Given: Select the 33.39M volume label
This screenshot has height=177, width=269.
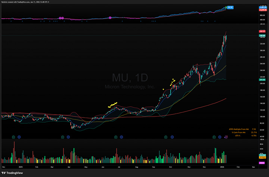Looking at the screenshot, I should coord(262,155).
